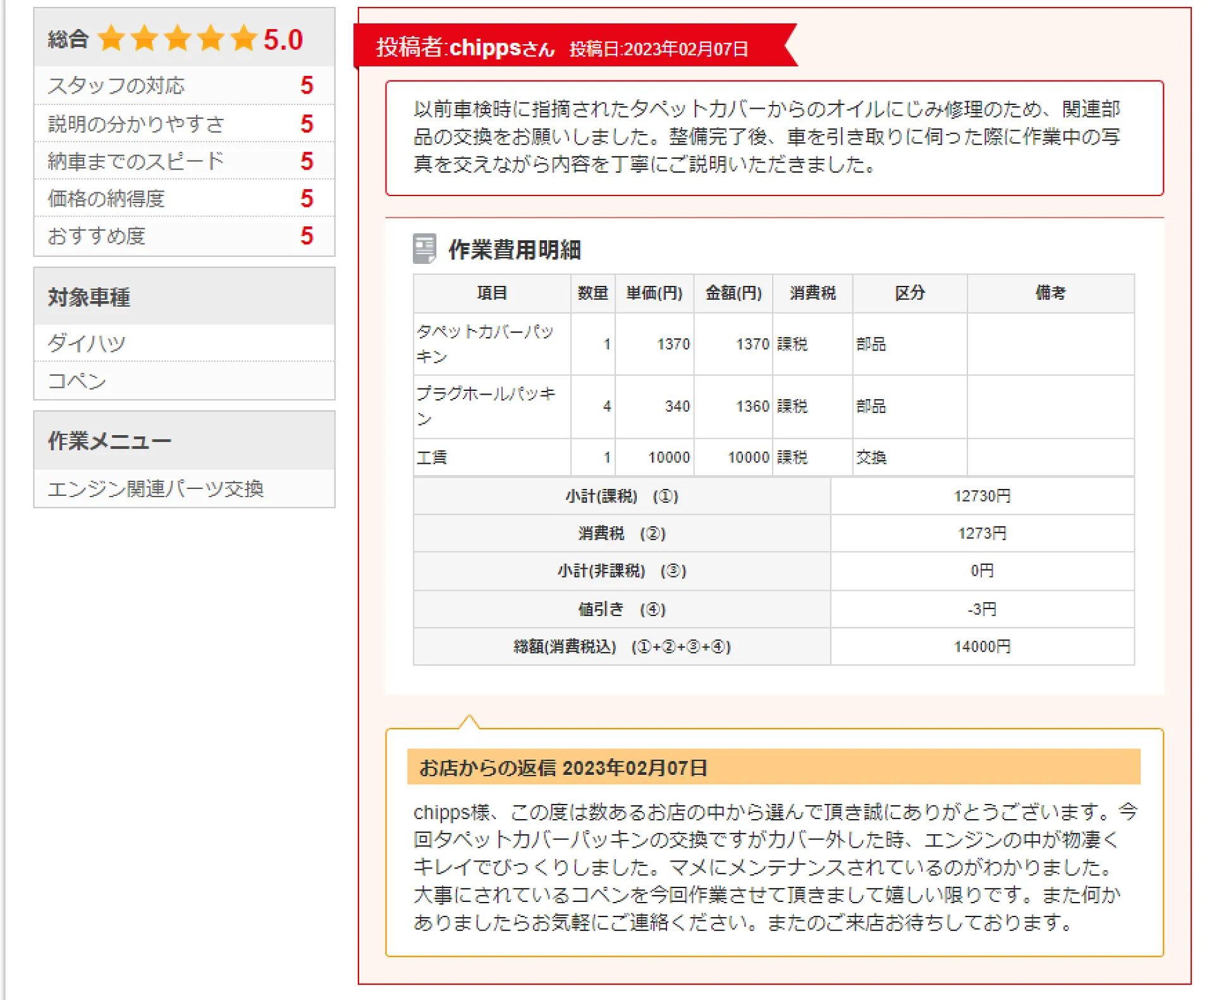1214x1000 pixels.
Task: Click the first gold rating star
Action: (x=112, y=39)
